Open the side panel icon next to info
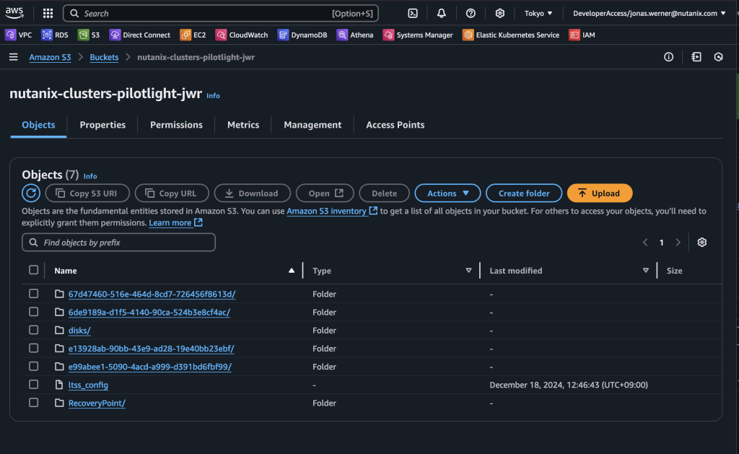Screen dimensions: 739x454 coord(696,57)
